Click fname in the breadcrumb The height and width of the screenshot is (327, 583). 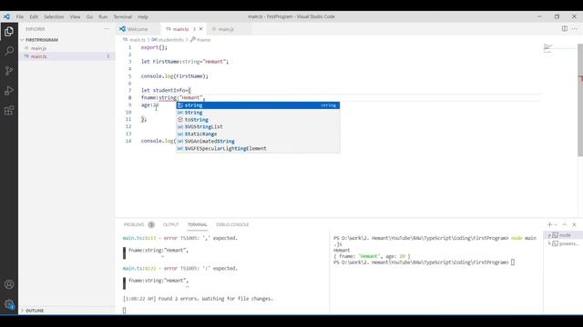pos(203,40)
